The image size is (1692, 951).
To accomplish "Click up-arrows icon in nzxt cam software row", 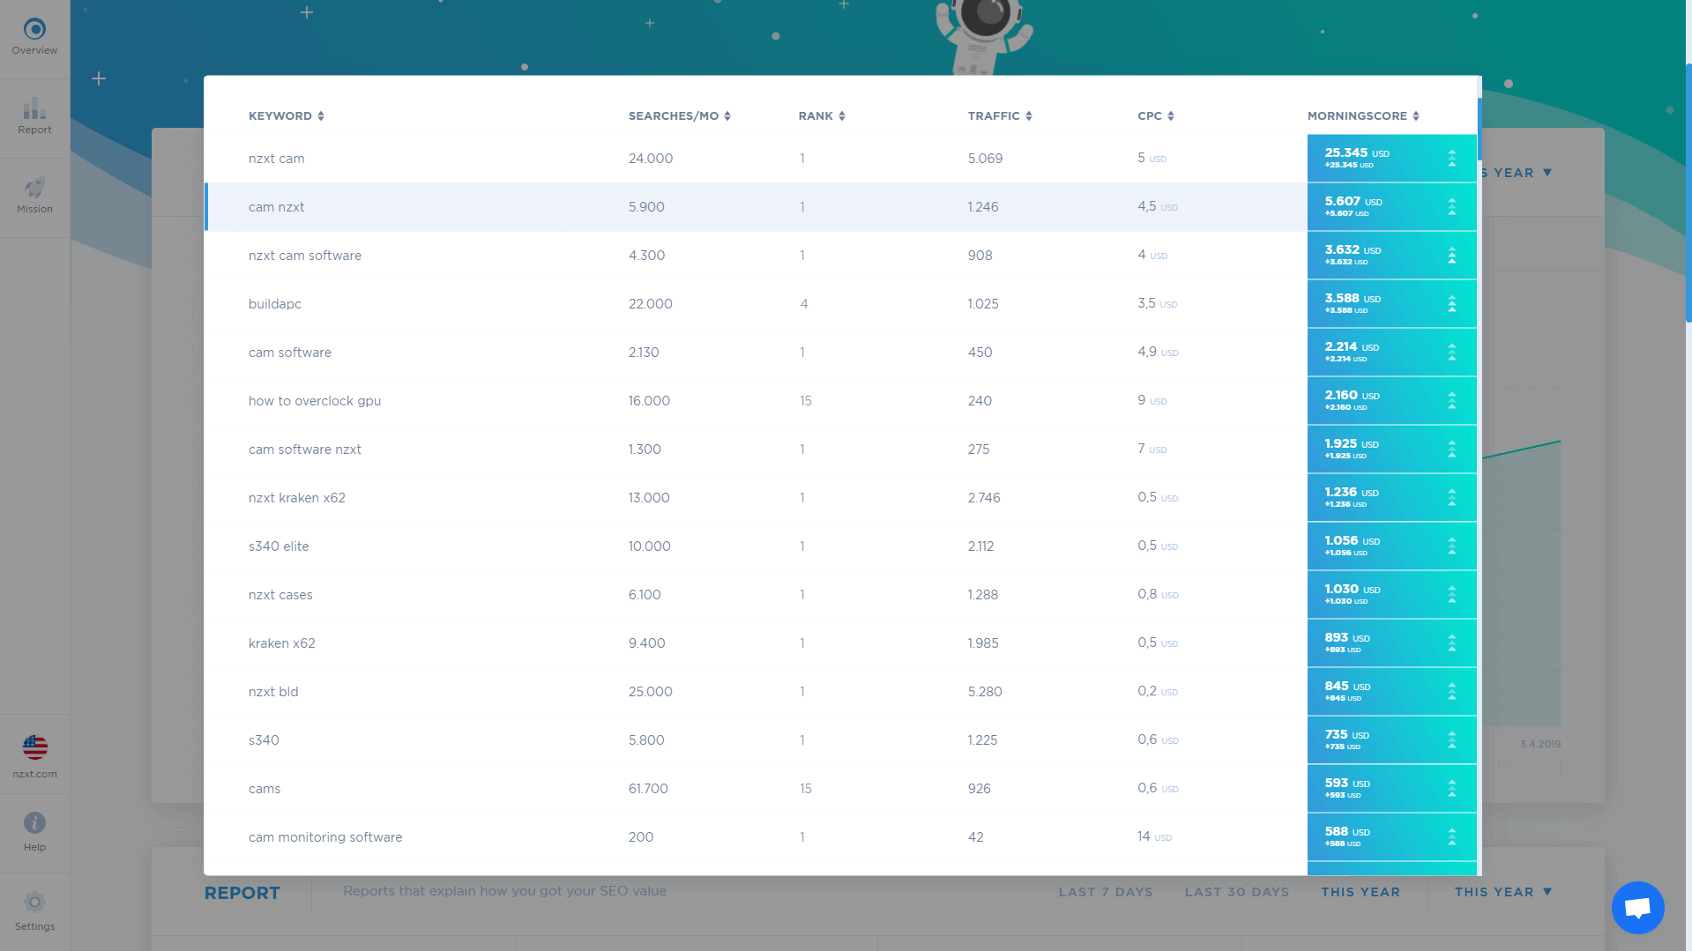I will coord(1452,256).
